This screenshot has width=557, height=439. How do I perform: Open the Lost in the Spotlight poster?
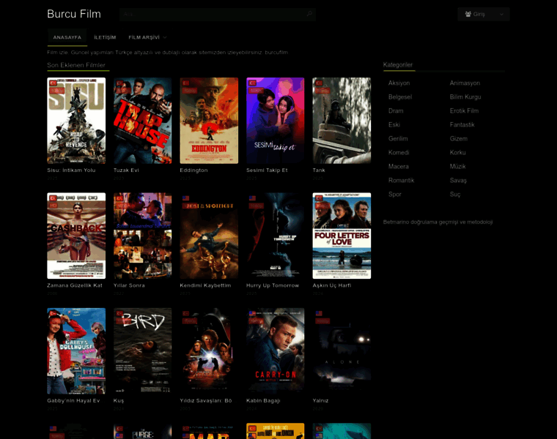(209, 236)
